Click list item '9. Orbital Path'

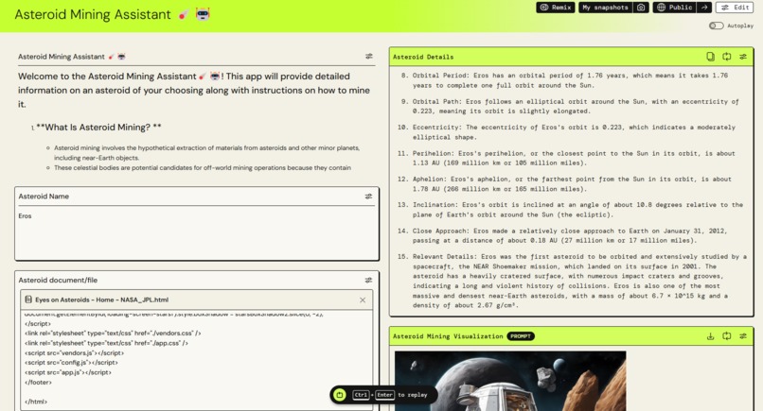[569, 107]
